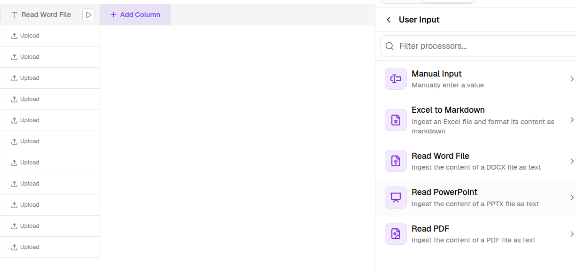Click the Read PowerPoint presentation icon
This screenshot has height=272, width=576.
click(x=396, y=197)
